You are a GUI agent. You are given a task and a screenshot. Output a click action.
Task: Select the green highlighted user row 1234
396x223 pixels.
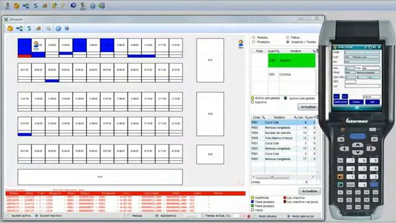click(x=291, y=61)
